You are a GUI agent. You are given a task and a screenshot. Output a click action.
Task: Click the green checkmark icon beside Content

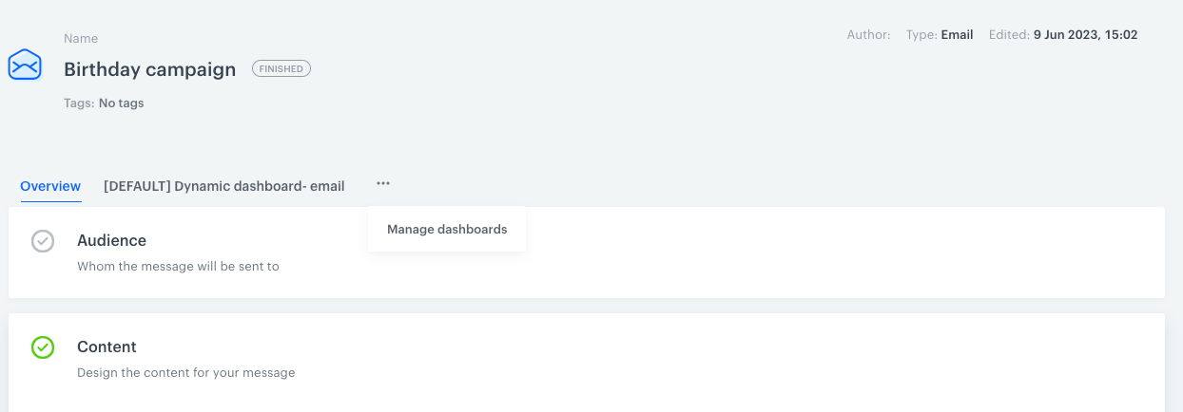pyautogui.click(x=43, y=347)
